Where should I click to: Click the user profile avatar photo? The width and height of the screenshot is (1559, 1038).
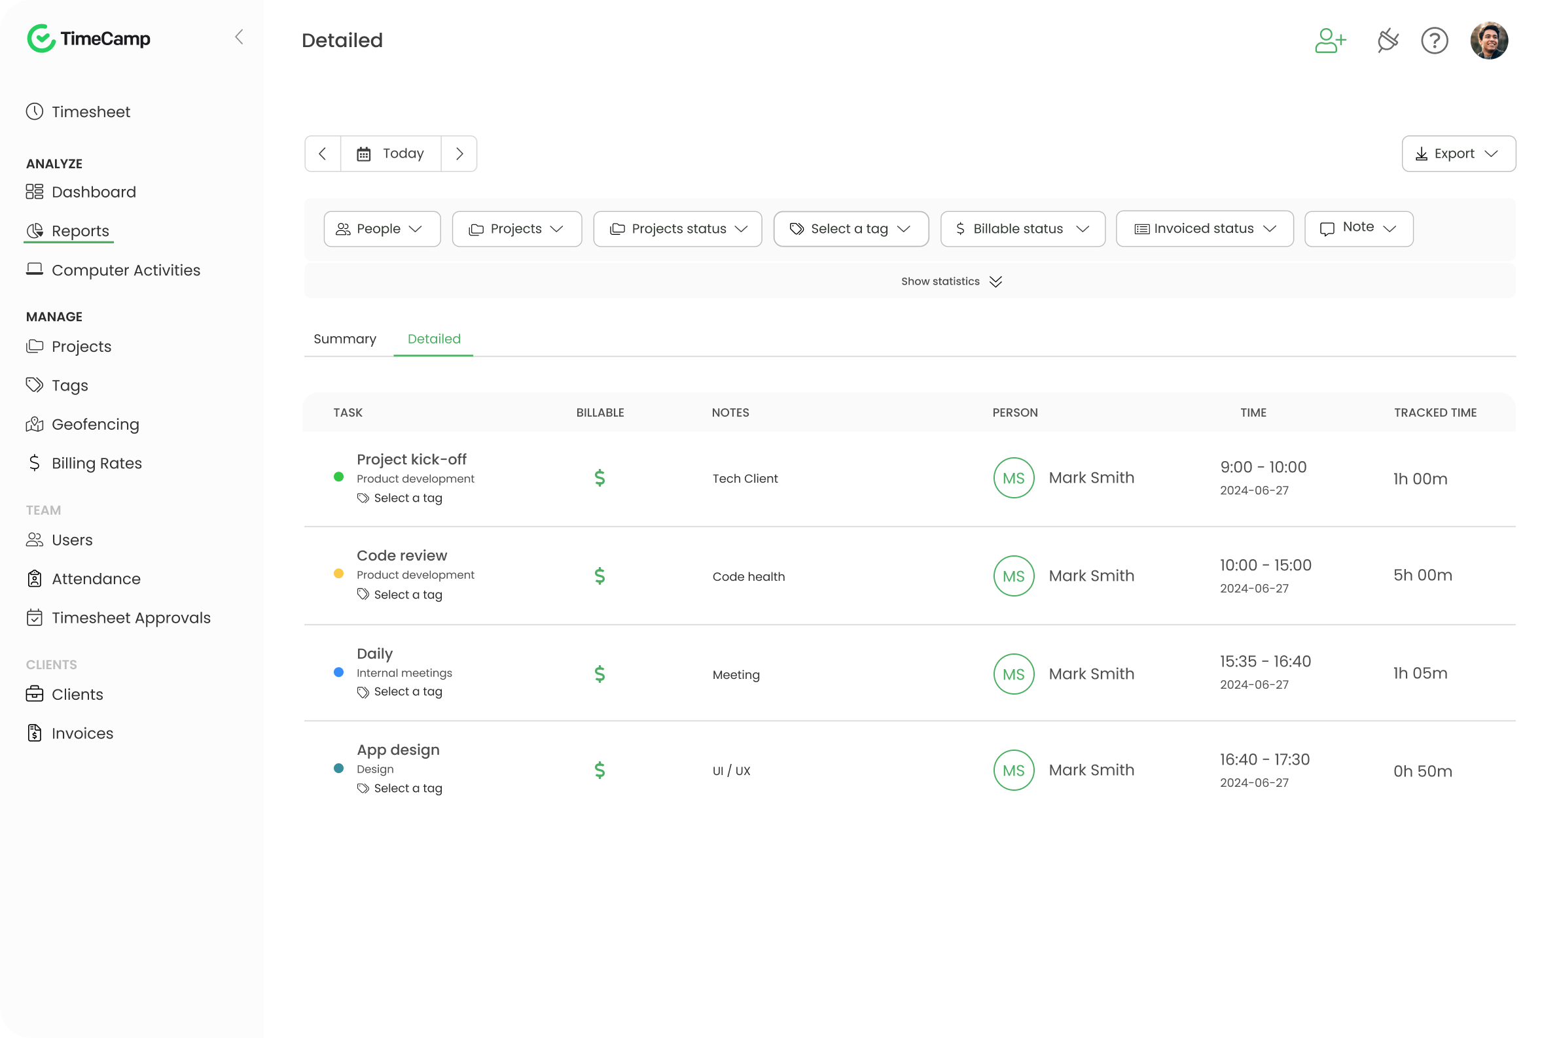point(1488,41)
